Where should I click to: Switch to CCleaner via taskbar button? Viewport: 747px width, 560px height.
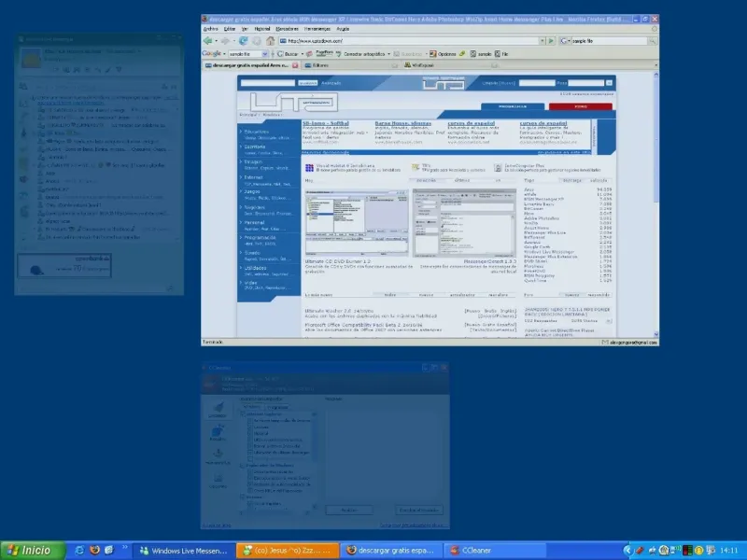(x=494, y=551)
